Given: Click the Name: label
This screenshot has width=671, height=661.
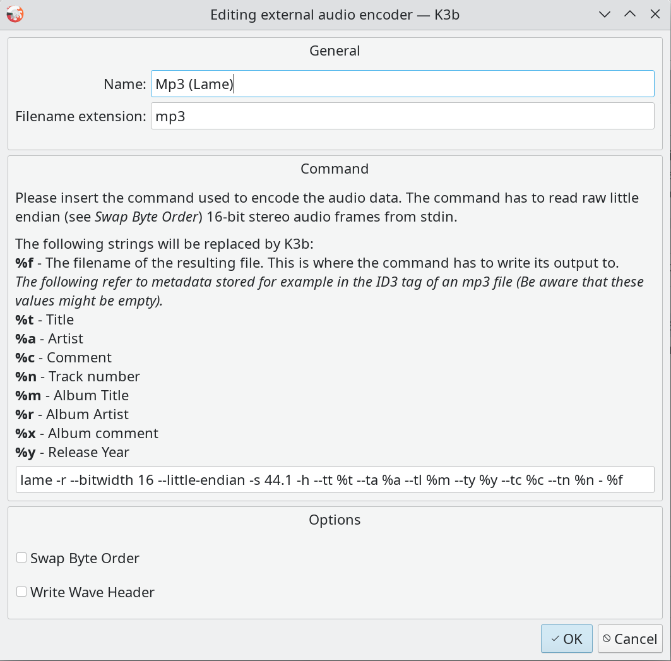Looking at the screenshot, I should click(125, 84).
